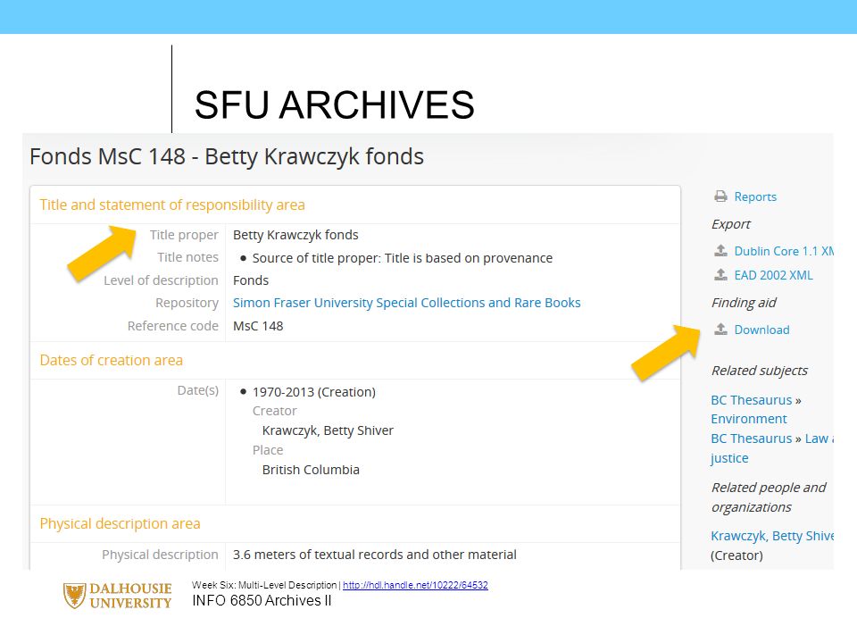Click the printer icon beside Reports
This screenshot has width=857, height=643.
click(720, 196)
